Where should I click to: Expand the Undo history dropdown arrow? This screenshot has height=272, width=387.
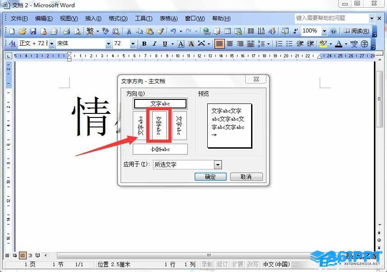[181, 31]
